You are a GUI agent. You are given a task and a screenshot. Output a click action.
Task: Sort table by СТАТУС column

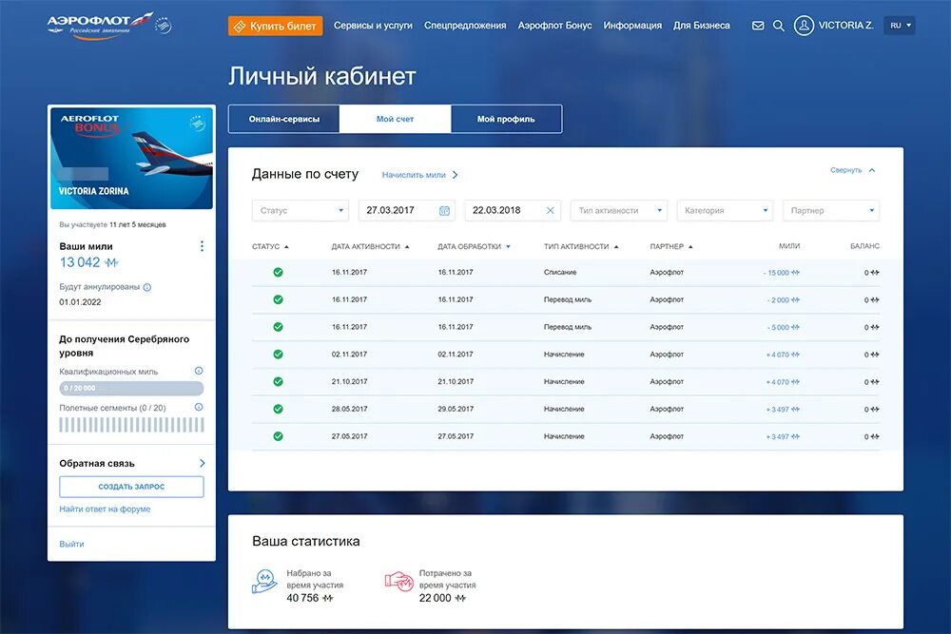pos(270,247)
